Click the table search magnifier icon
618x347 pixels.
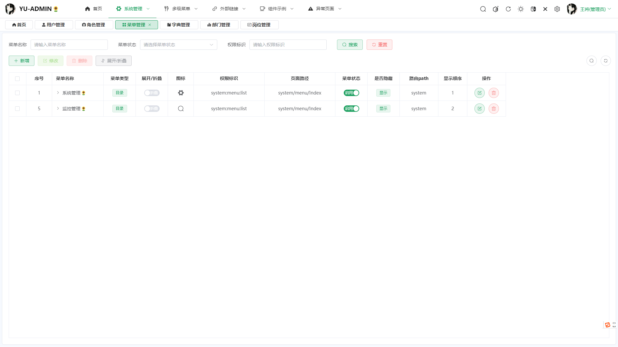pyautogui.click(x=592, y=60)
